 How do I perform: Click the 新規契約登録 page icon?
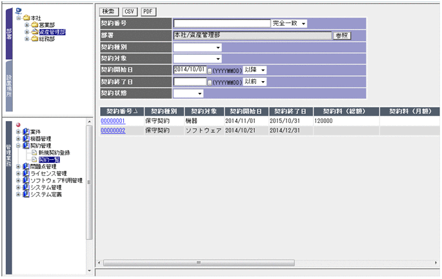coord(34,153)
